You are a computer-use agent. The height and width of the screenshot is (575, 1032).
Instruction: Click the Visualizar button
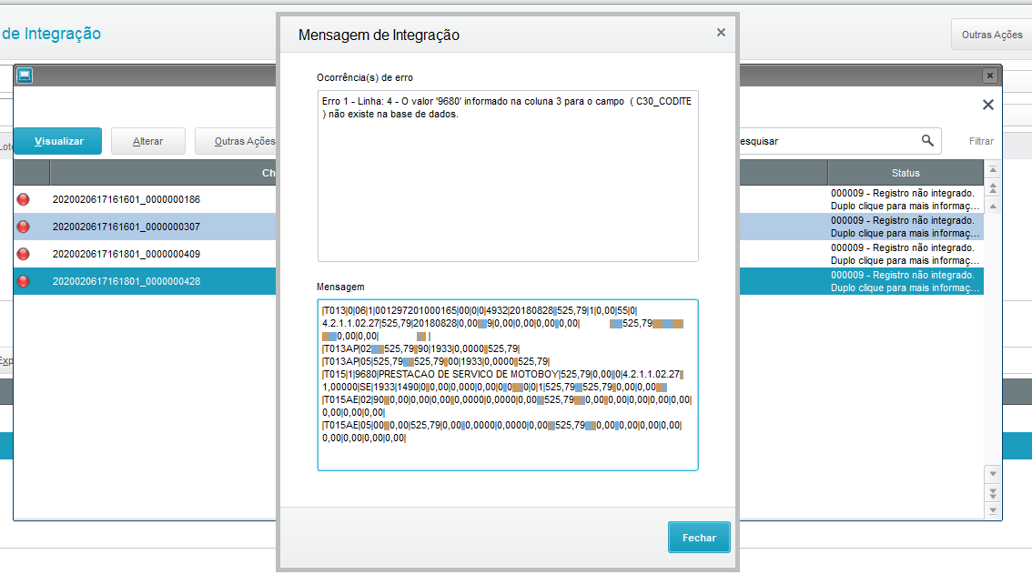[58, 141]
